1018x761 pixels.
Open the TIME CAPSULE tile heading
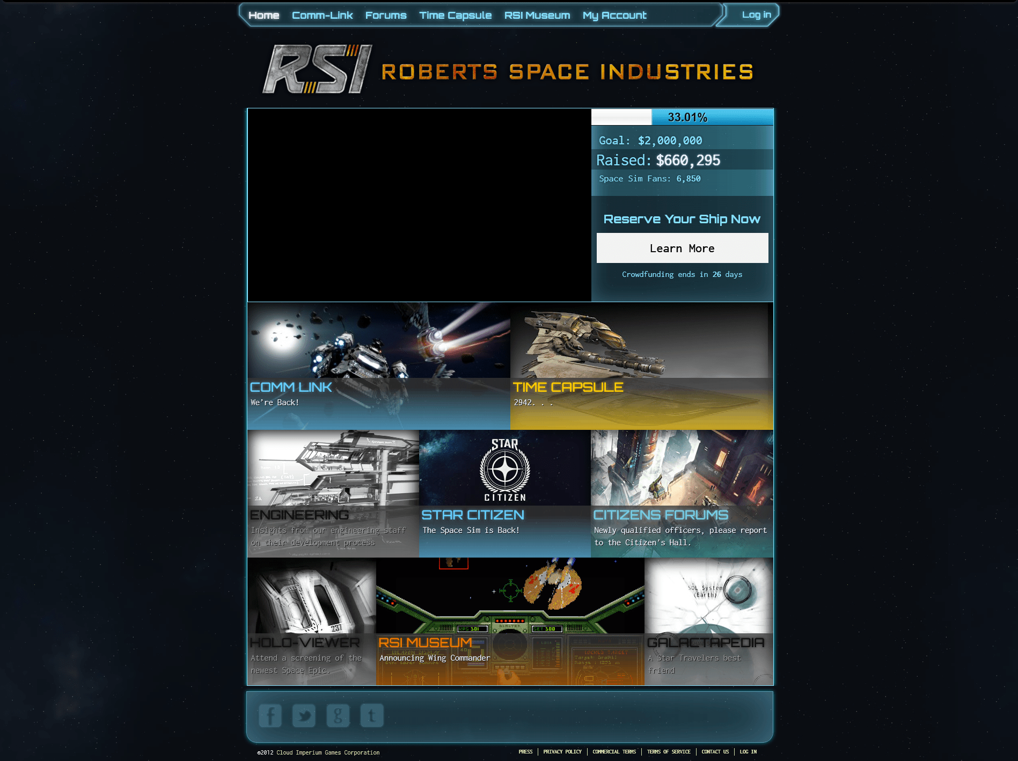click(x=568, y=387)
